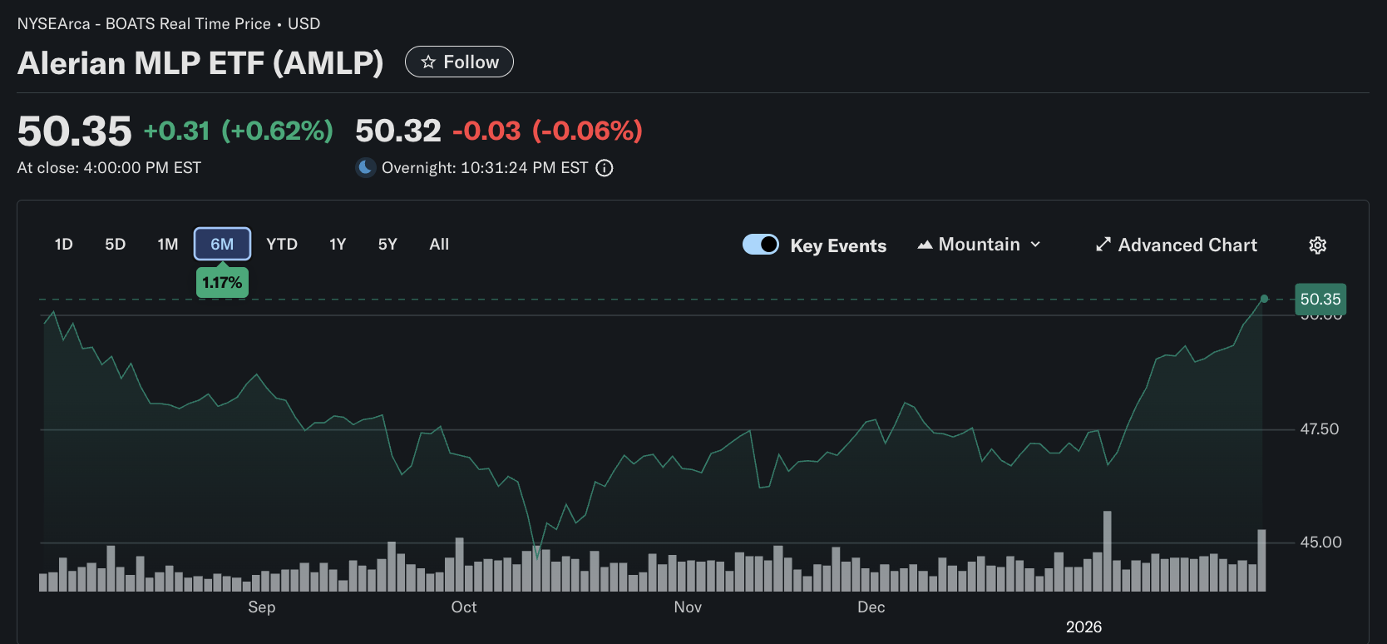This screenshot has width=1387, height=644.
Task: Open the Advanced Chart
Action: pos(1176,245)
